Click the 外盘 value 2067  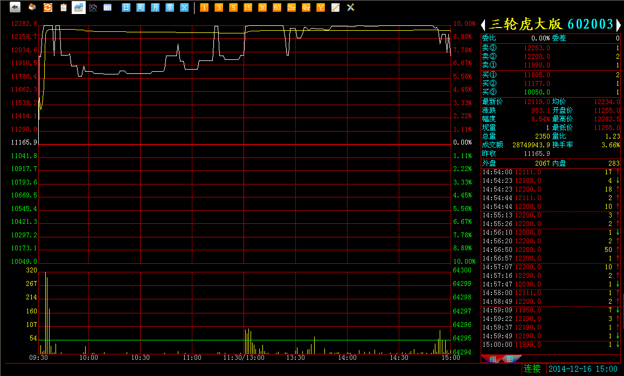click(x=543, y=163)
